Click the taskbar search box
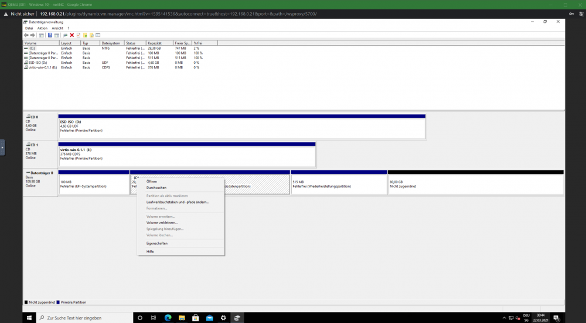 84,318
